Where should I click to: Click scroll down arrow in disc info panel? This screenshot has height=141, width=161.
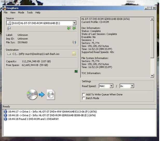[152, 76]
